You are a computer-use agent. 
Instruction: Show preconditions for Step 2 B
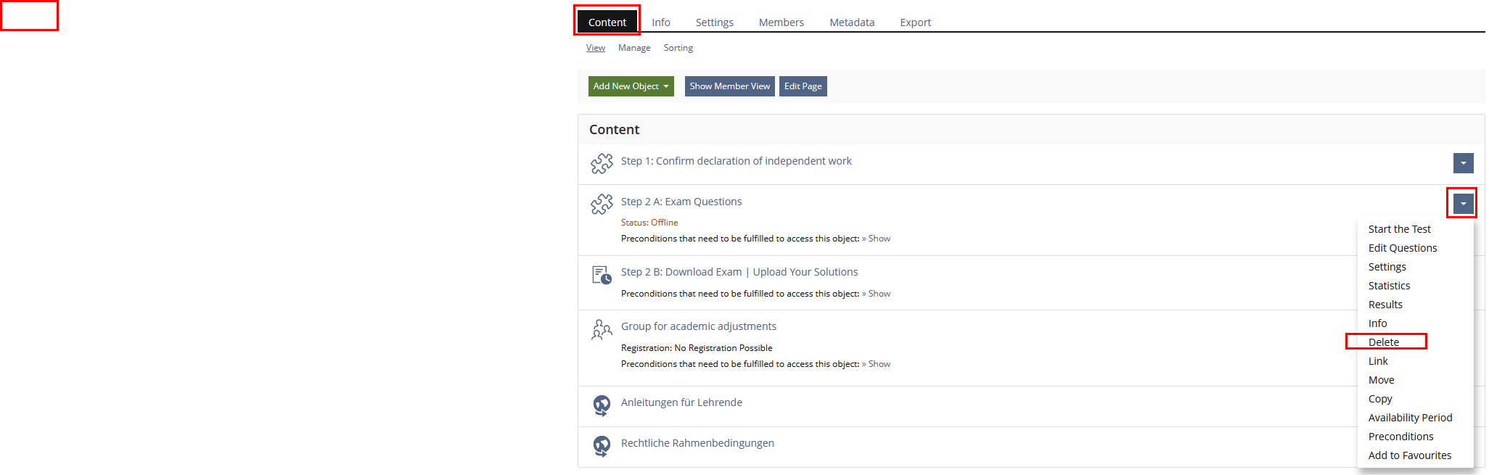pos(879,294)
